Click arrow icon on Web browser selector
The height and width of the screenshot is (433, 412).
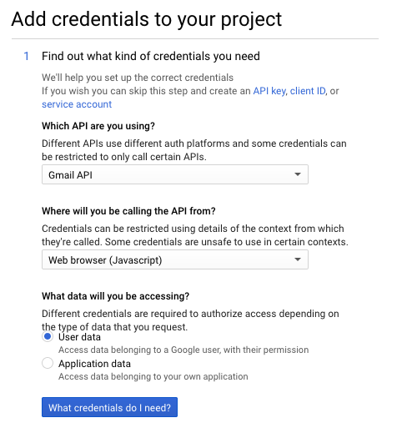[298, 259]
